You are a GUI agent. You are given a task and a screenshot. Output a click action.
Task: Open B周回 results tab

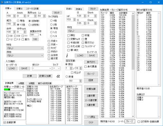click(x=32, y=83)
